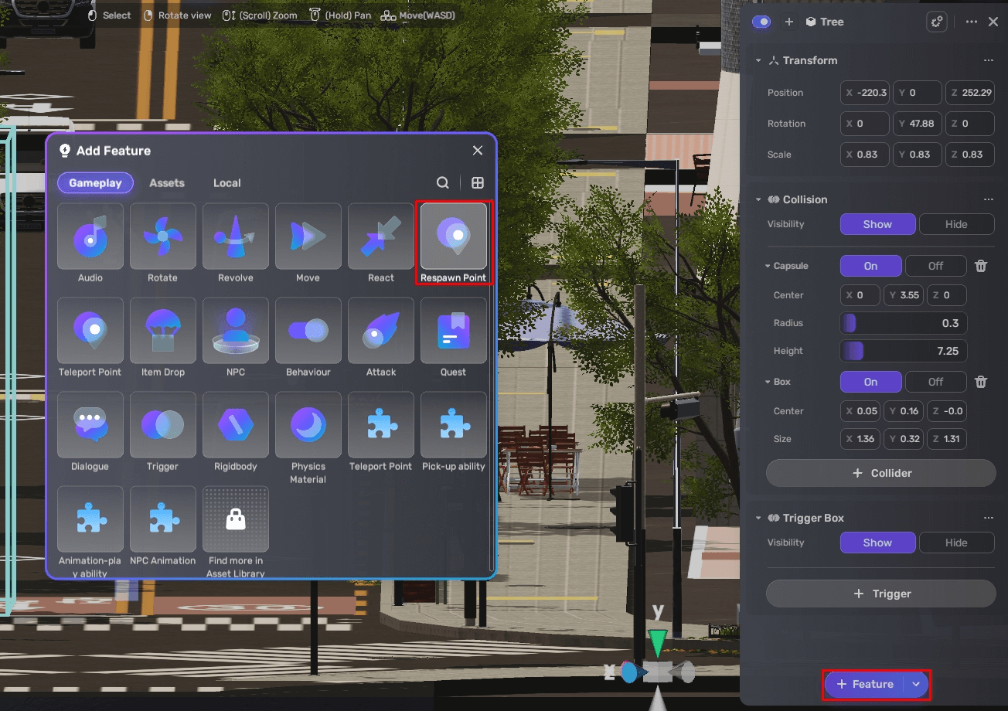Add the Rigidbody feature
This screenshot has height=711, width=1008.
tap(235, 432)
